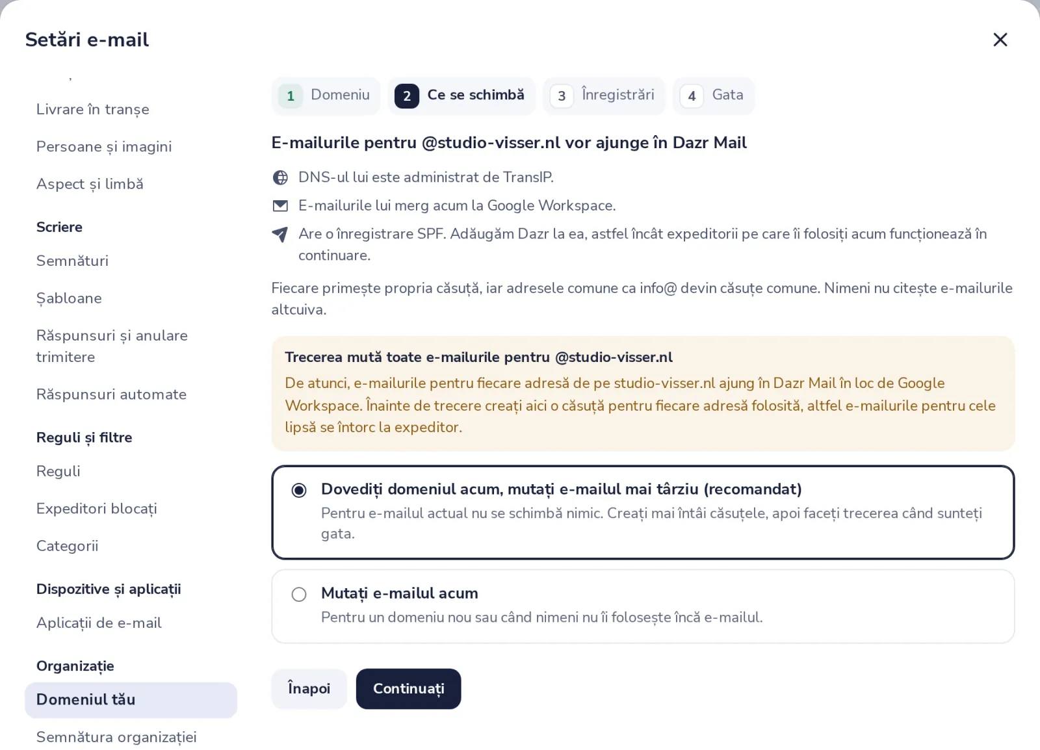Click the globe DNS icon

pyautogui.click(x=280, y=177)
